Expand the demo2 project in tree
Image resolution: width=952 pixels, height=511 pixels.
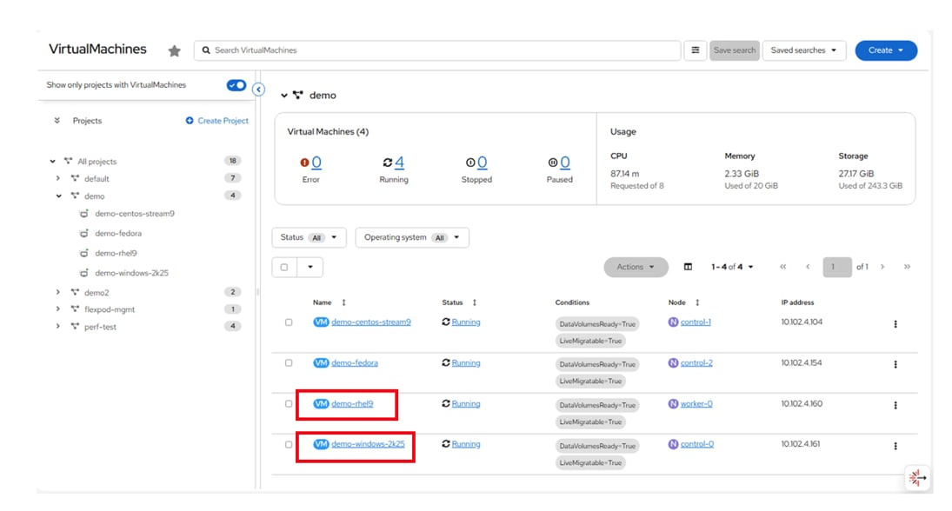(x=58, y=293)
